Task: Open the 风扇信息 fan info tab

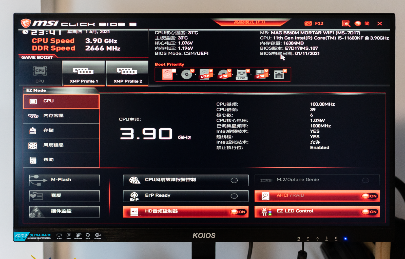Action: 61,145
